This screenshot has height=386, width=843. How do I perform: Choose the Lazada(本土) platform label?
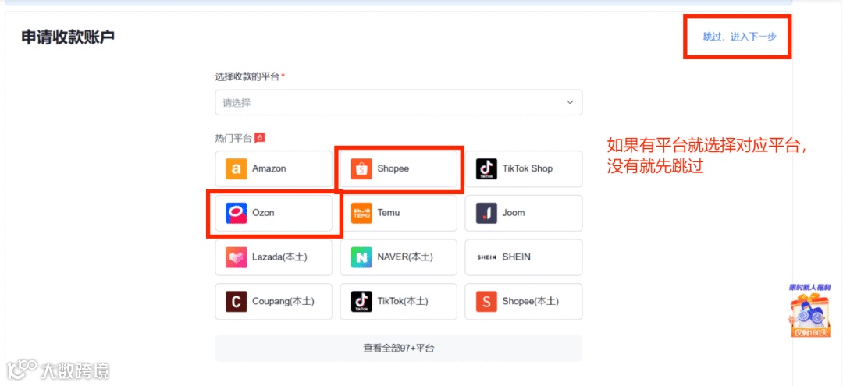[279, 257]
